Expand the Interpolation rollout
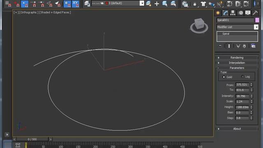263x148 pixels. pos(237,62)
